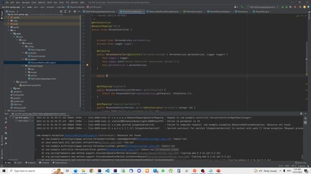Viewport: 311px width, 174px height.
Task: Rerun the application from top toolbar
Action: tap(282, 7)
